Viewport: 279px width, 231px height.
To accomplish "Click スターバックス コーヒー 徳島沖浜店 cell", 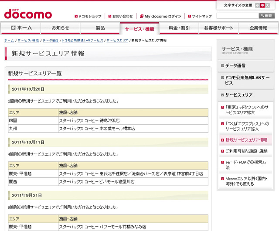I will click(133, 120).
